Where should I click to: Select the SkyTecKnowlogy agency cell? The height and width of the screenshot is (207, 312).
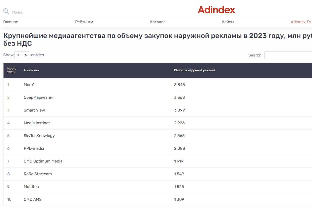tap(39, 136)
